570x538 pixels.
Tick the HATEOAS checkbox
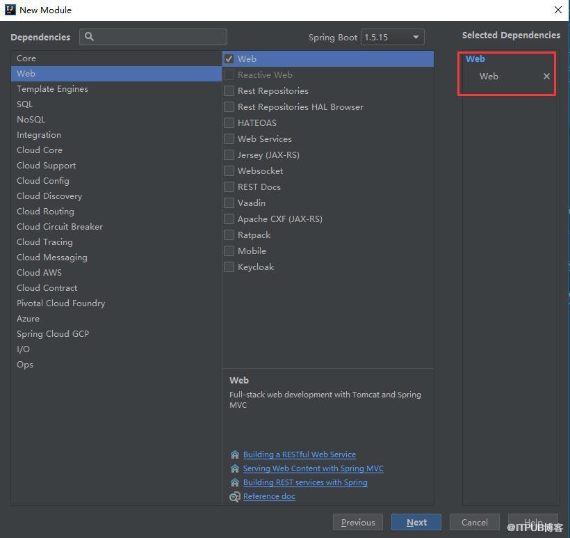[x=229, y=123]
